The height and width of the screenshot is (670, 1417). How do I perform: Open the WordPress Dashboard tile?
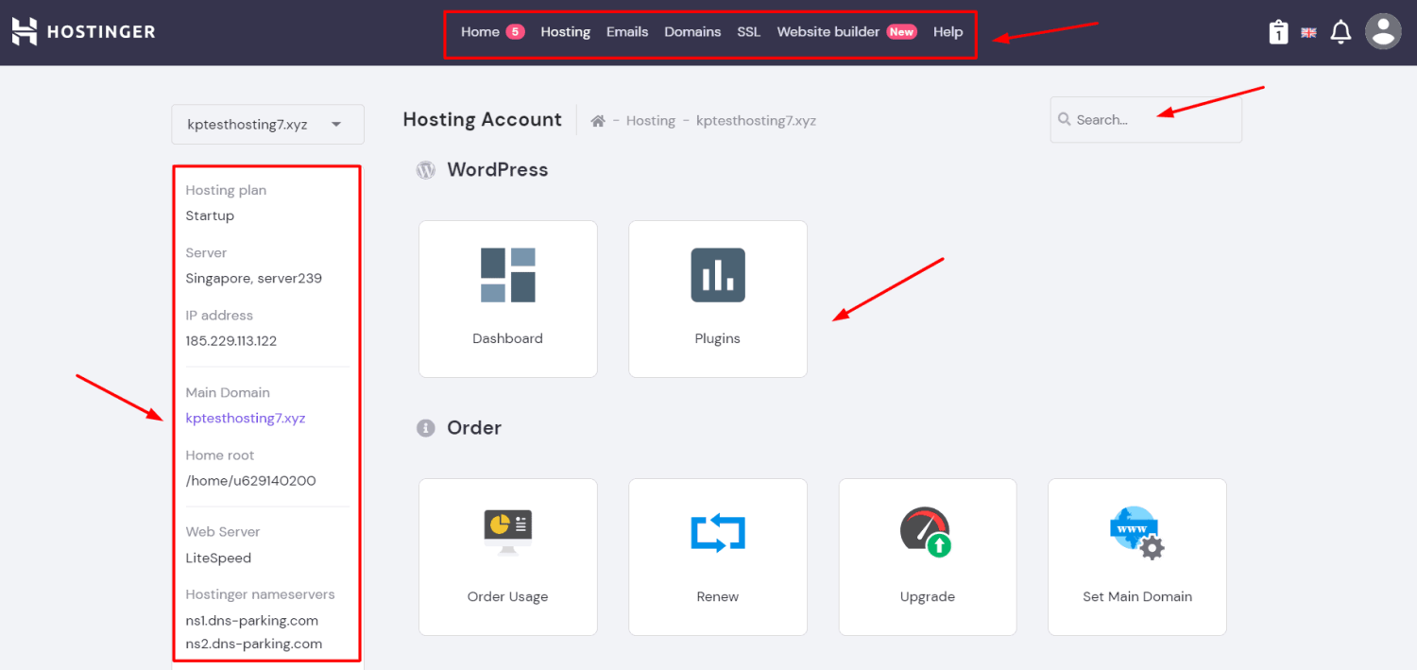507,299
